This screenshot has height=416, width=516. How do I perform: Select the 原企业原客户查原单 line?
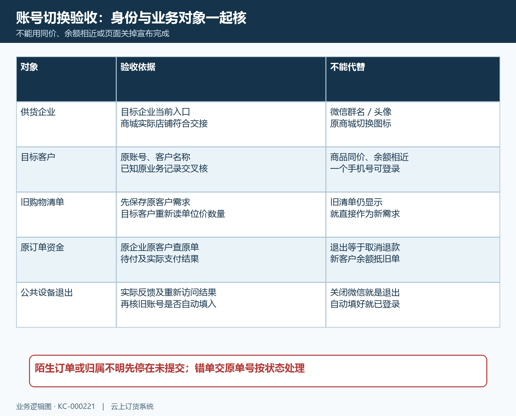point(160,247)
